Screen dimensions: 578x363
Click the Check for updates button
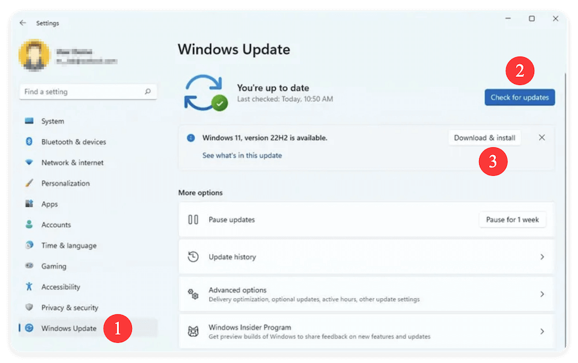519,97
